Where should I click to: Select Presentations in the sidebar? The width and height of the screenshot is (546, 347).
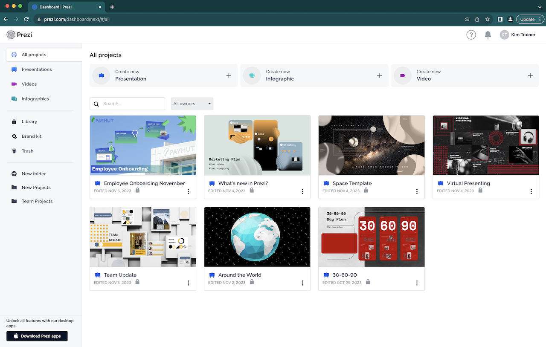[x=36, y=69]
